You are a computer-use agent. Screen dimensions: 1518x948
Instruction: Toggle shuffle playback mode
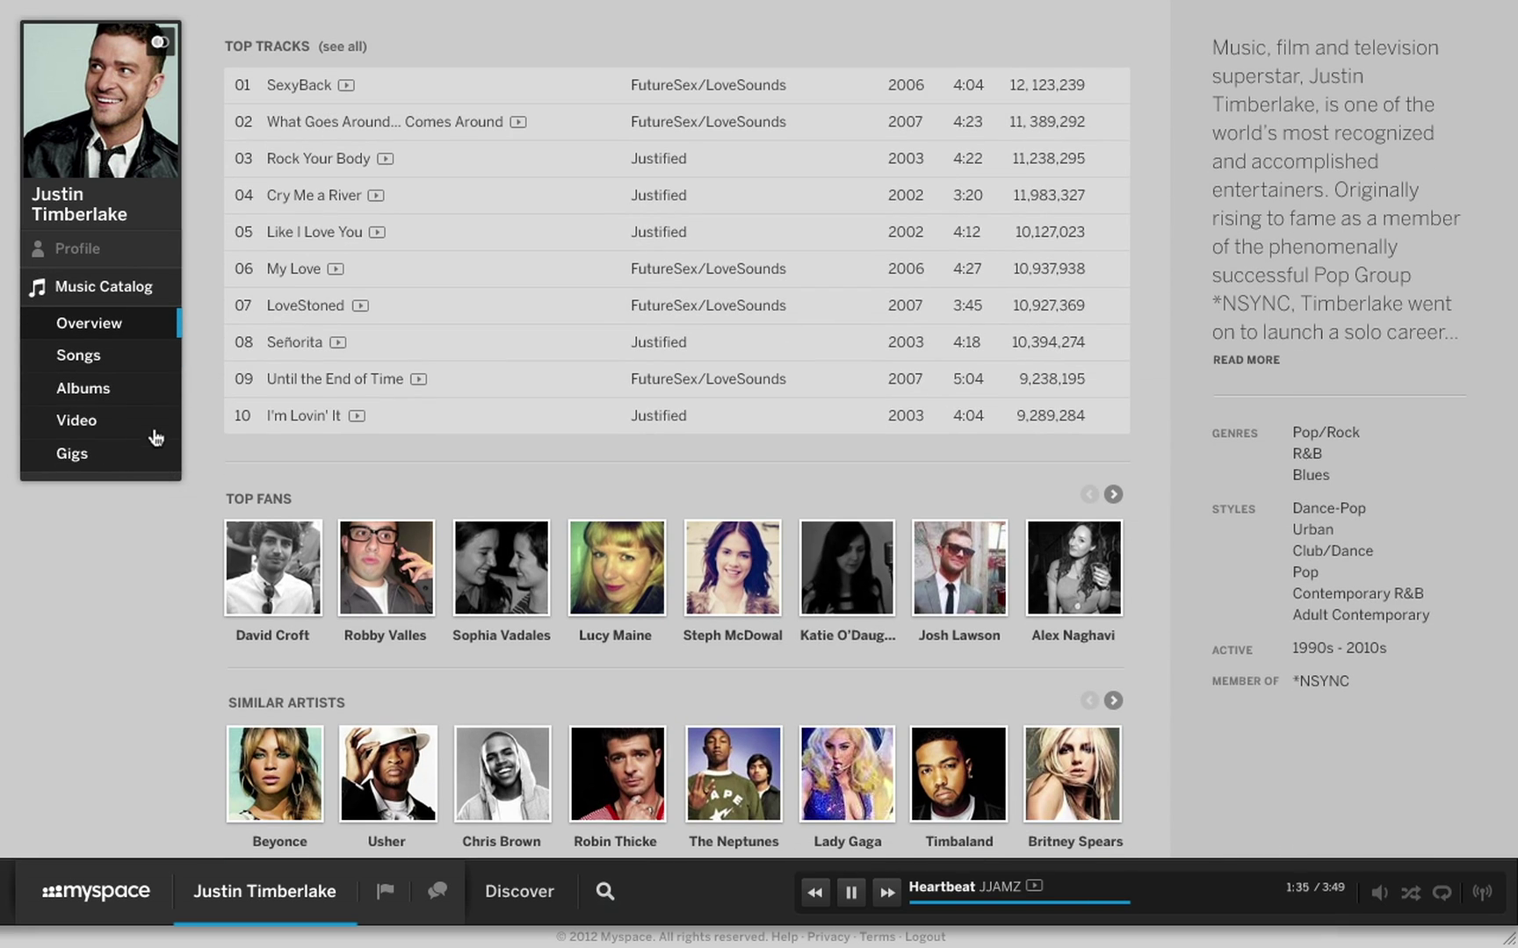tap(1411, 893)
